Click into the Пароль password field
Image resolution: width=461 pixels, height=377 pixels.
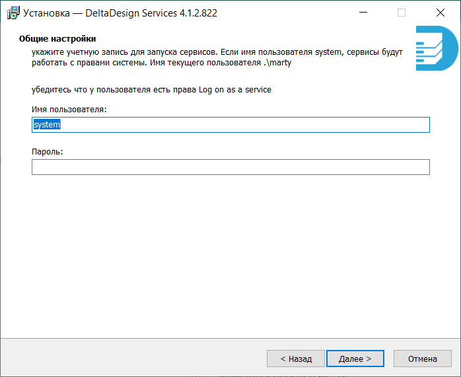[230, 167]
